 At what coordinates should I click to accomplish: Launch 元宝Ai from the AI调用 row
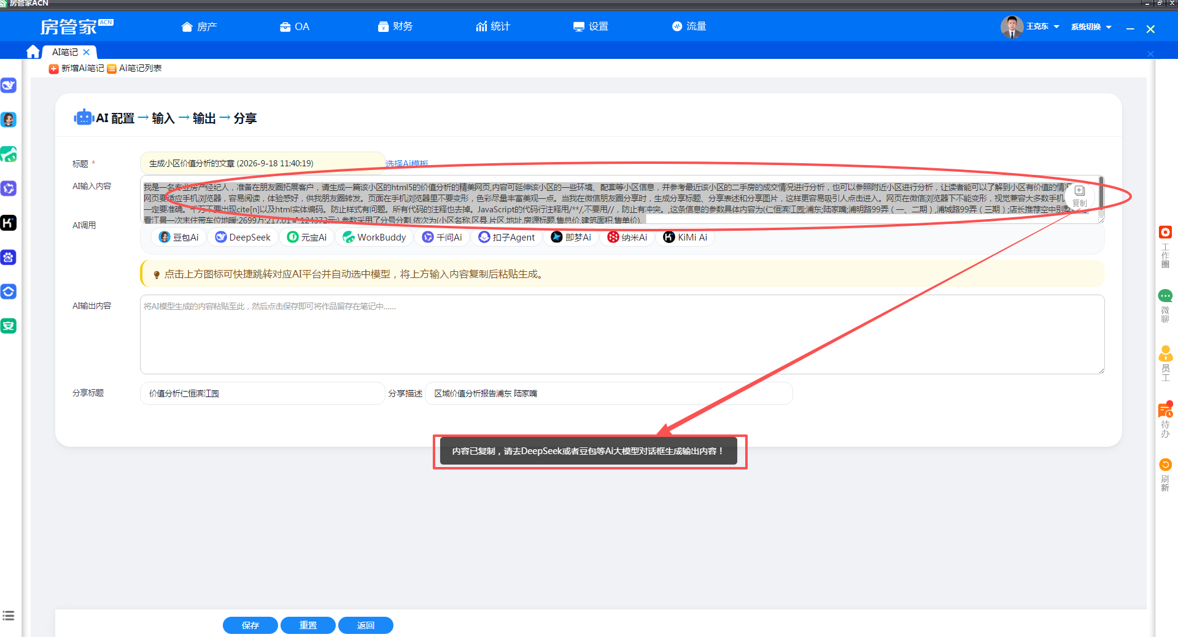click(307, 237)
